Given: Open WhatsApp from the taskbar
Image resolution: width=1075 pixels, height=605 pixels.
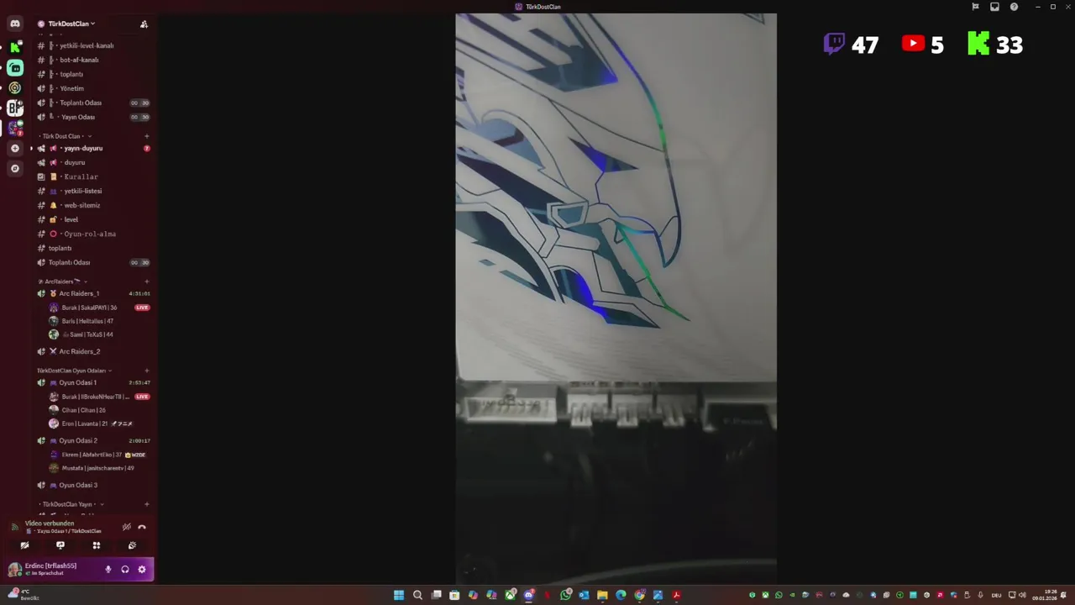Looking at the screenshot, I should pyautogui.click(x=565, y=595).
